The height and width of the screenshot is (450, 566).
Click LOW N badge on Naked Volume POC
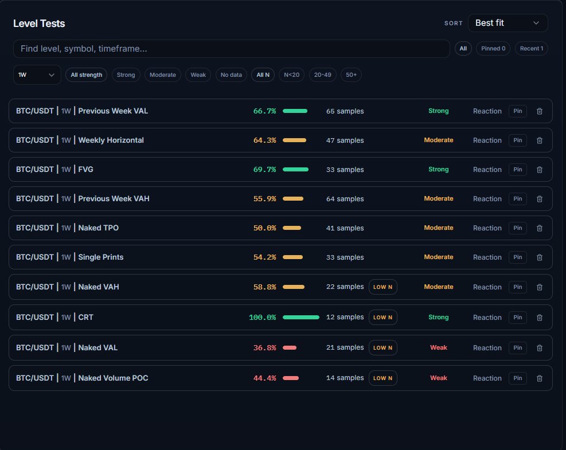pos(382,378)
